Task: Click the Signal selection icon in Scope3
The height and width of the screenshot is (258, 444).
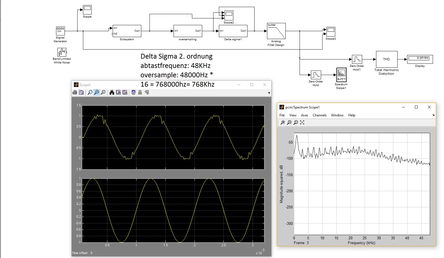Action: 147,92
